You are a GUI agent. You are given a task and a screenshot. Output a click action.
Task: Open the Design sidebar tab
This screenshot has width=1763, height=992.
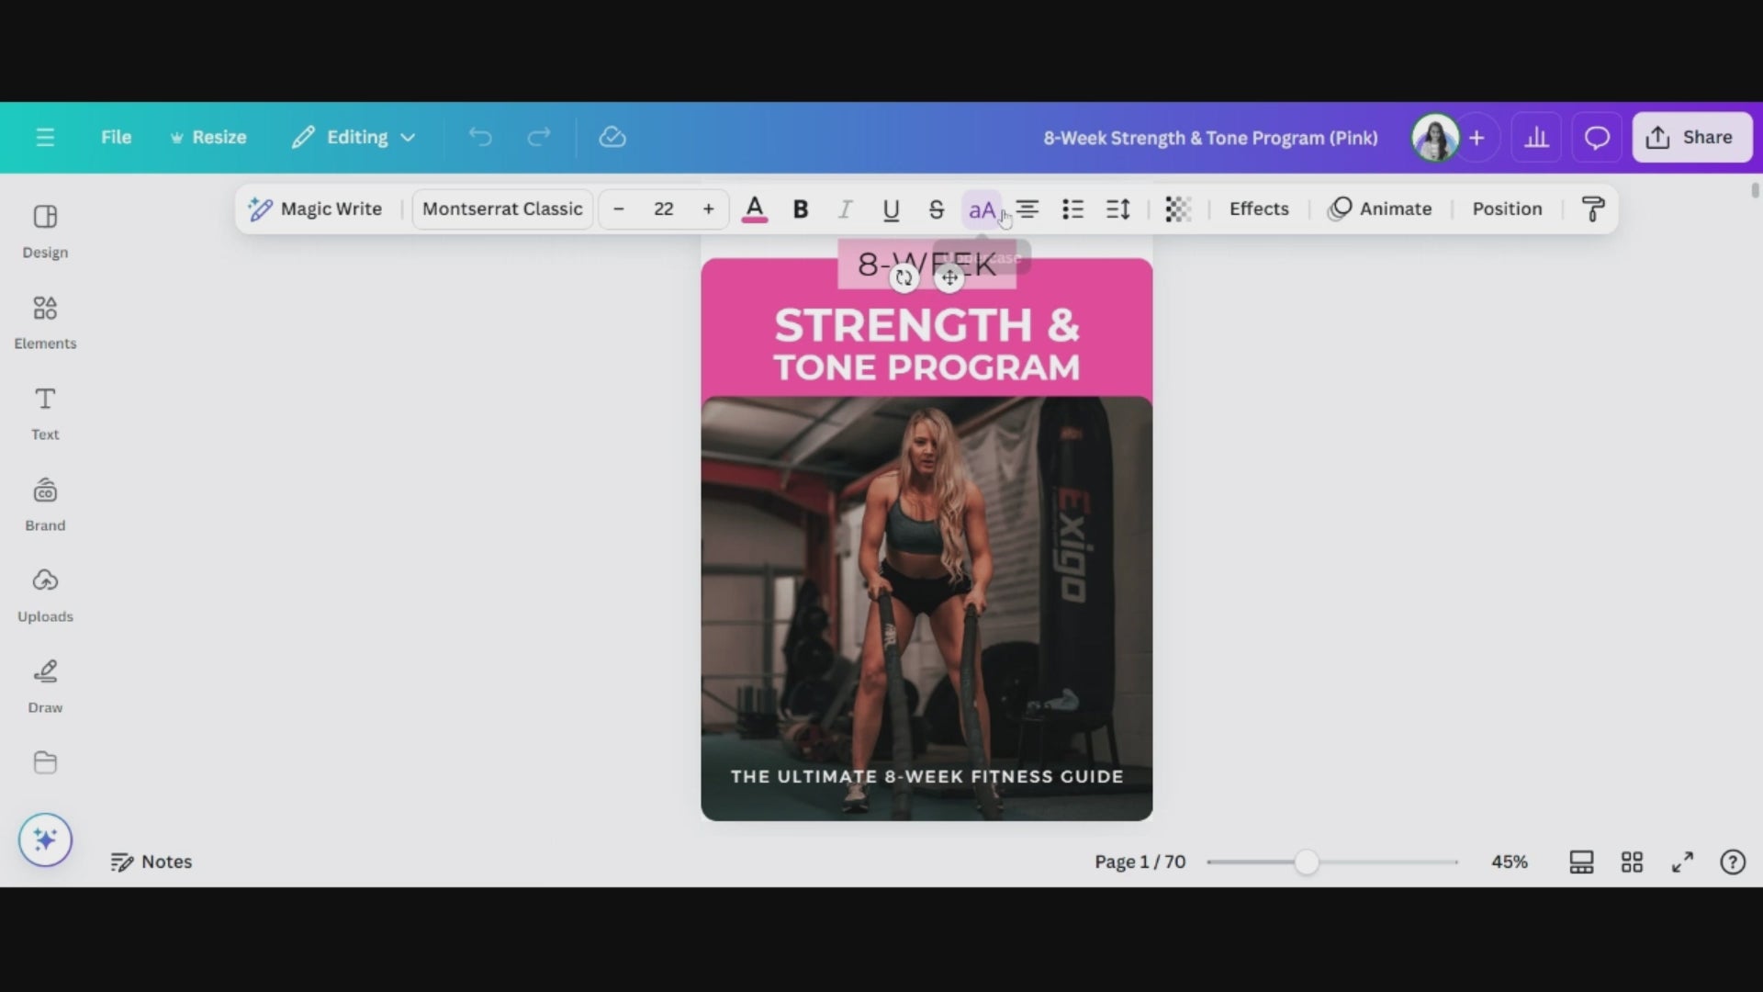[45, 231]
